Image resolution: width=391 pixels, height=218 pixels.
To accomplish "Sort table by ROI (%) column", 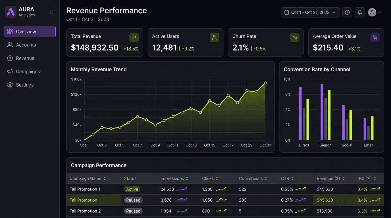I will 367,179.
